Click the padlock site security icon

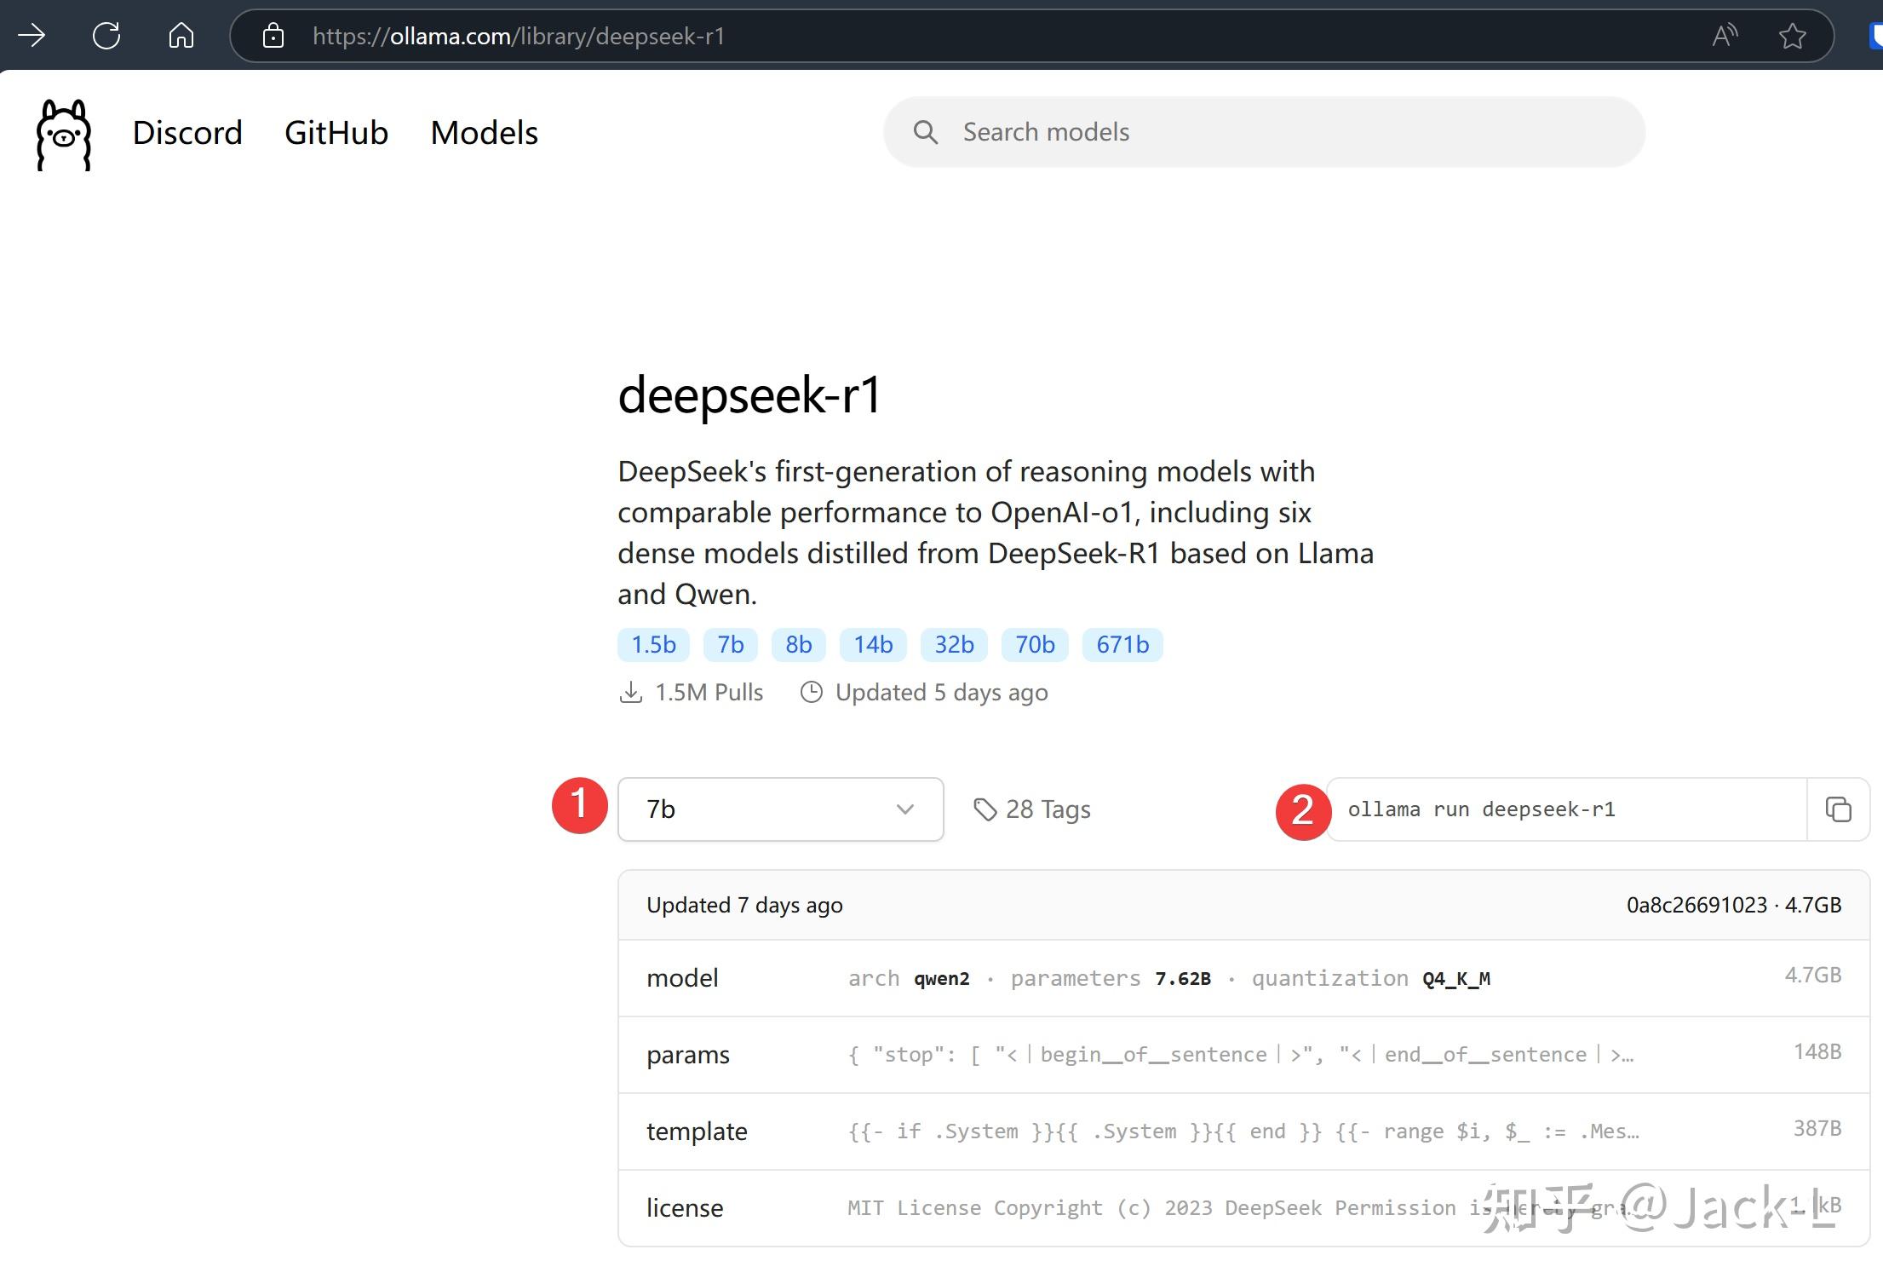pyautogui.click(x=273, y=36)
